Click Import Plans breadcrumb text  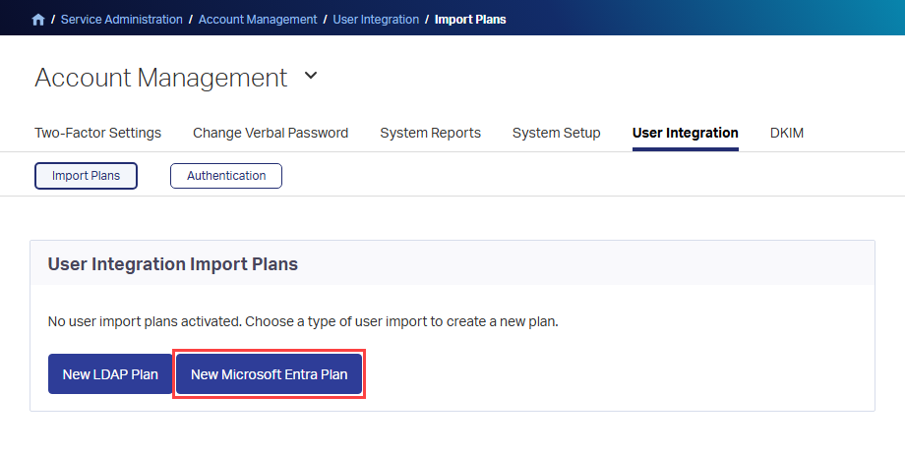click(x=470, y=20)
